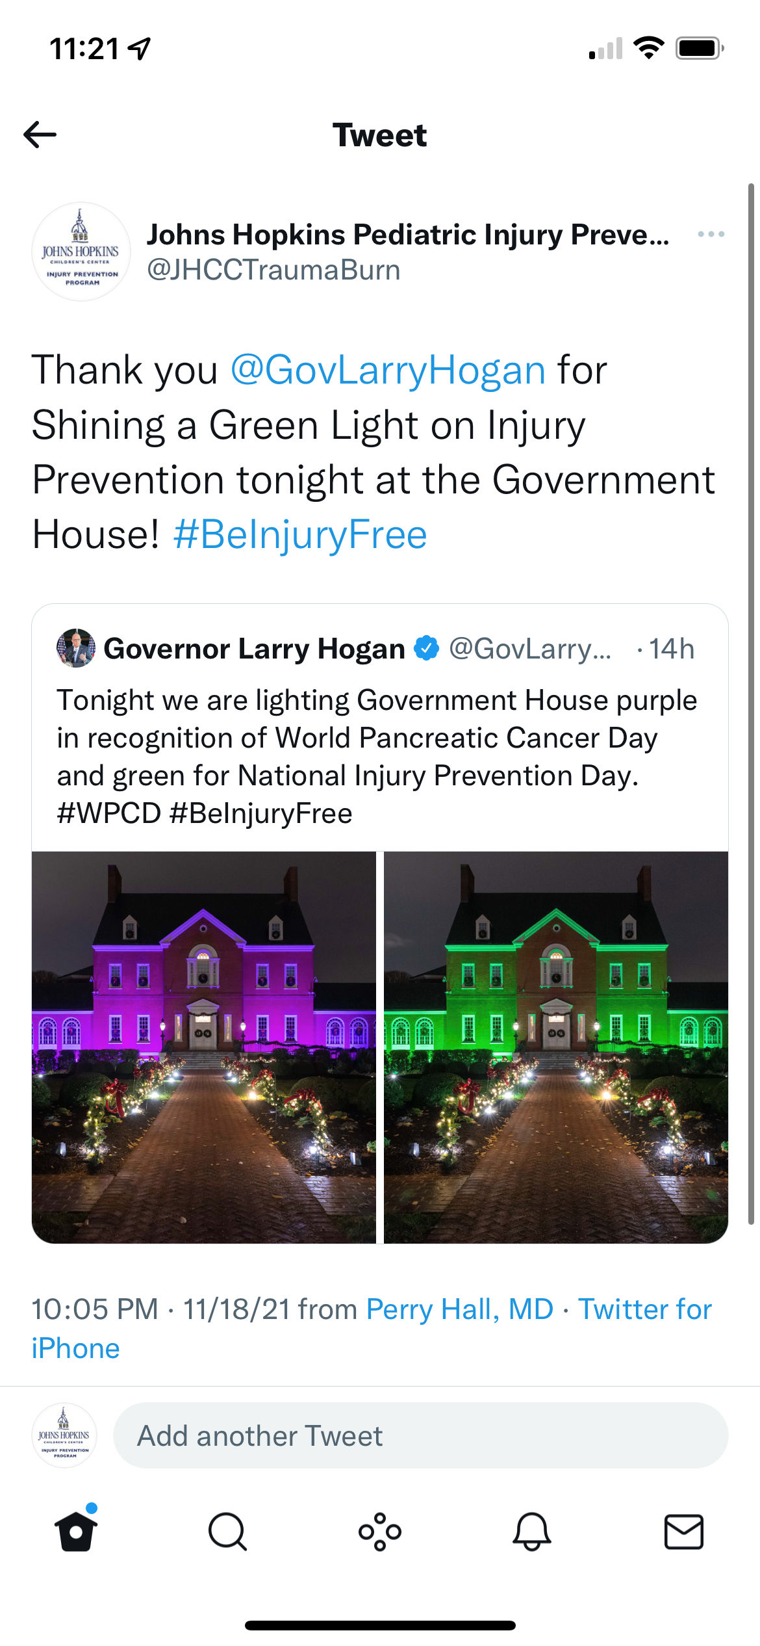Open the #BeInjuryFree hashtag in tweet
Image resolution: width=760 pixels, height=1646 pixels.
pos(300,535)
